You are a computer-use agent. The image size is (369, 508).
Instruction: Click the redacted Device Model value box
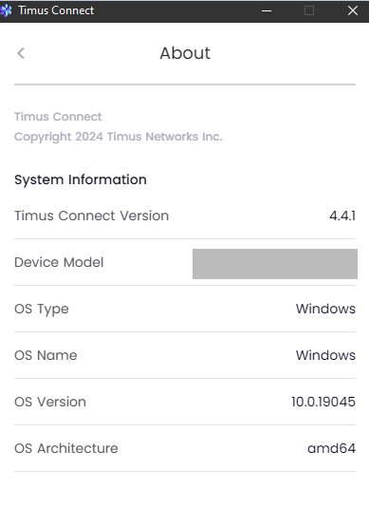pyautogui.click(x=275, y=264)
